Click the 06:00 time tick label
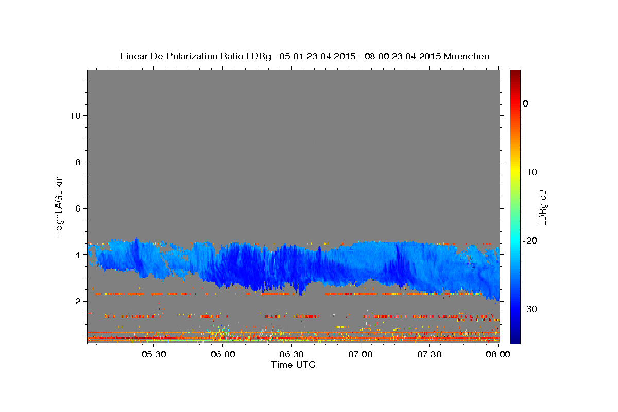 [222, 355]
